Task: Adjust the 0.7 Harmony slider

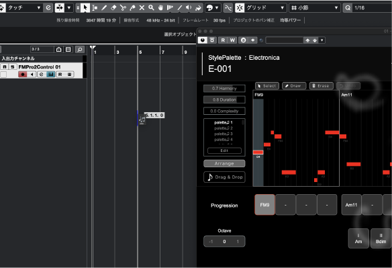Action: pyautogui.click(x=224, y=89)
